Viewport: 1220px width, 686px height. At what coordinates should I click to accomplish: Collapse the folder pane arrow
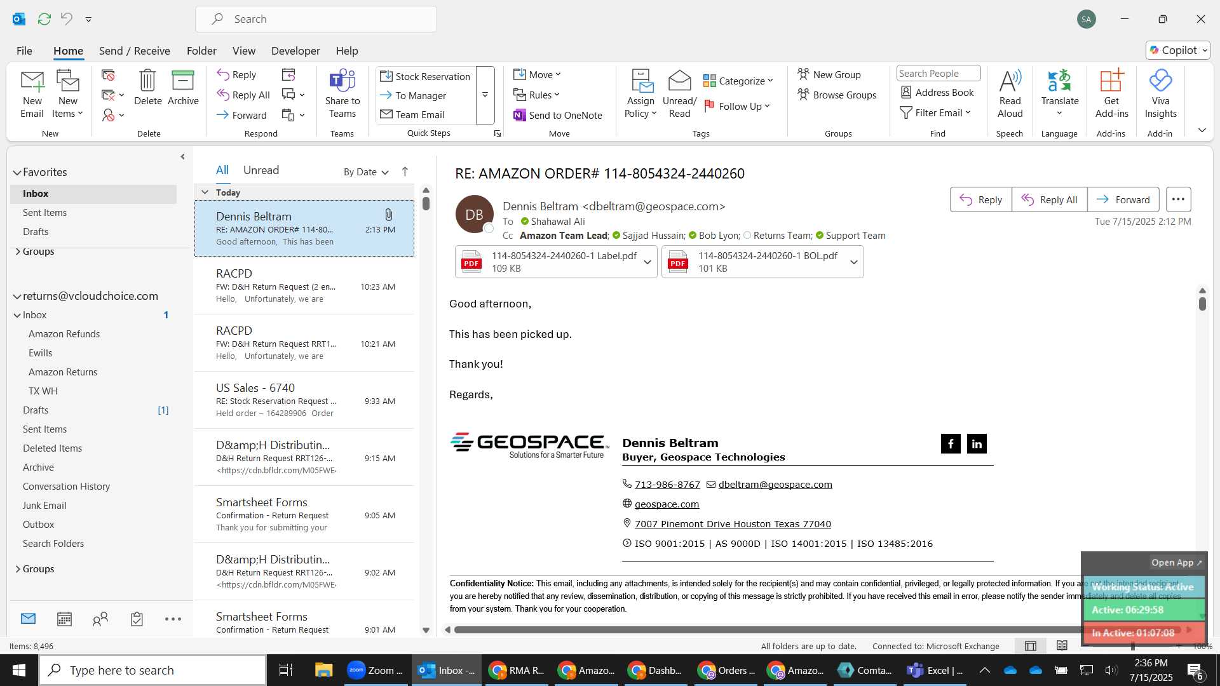pos(182,156)
